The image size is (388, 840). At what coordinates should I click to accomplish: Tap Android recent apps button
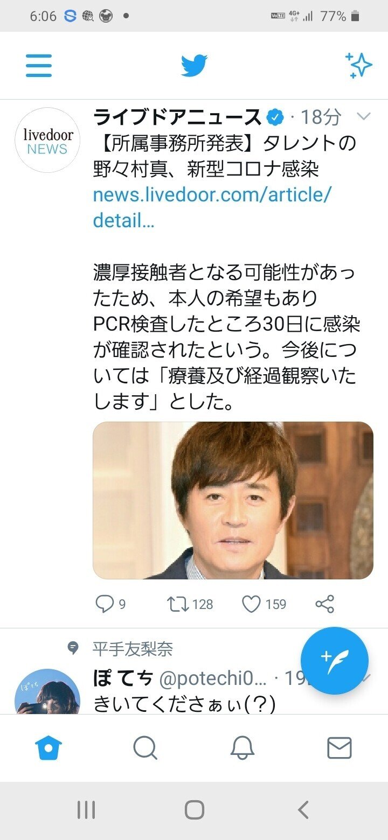click(86, 809)
